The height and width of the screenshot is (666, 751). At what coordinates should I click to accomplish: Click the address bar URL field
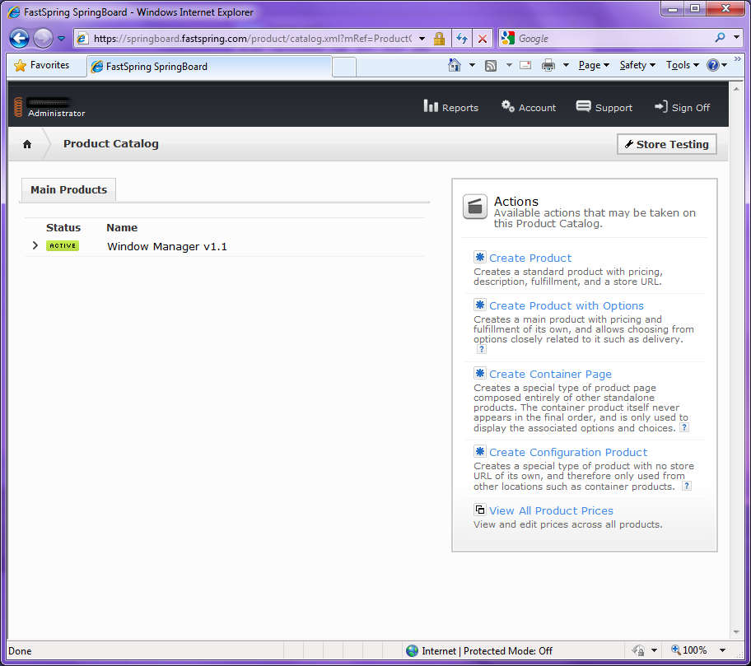click(252, 39)
